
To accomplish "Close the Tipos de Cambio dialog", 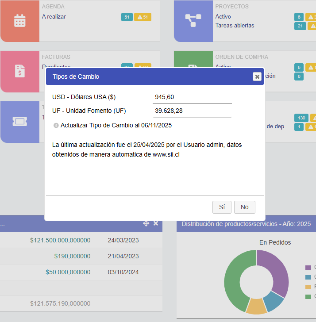I will pos(257,77).
